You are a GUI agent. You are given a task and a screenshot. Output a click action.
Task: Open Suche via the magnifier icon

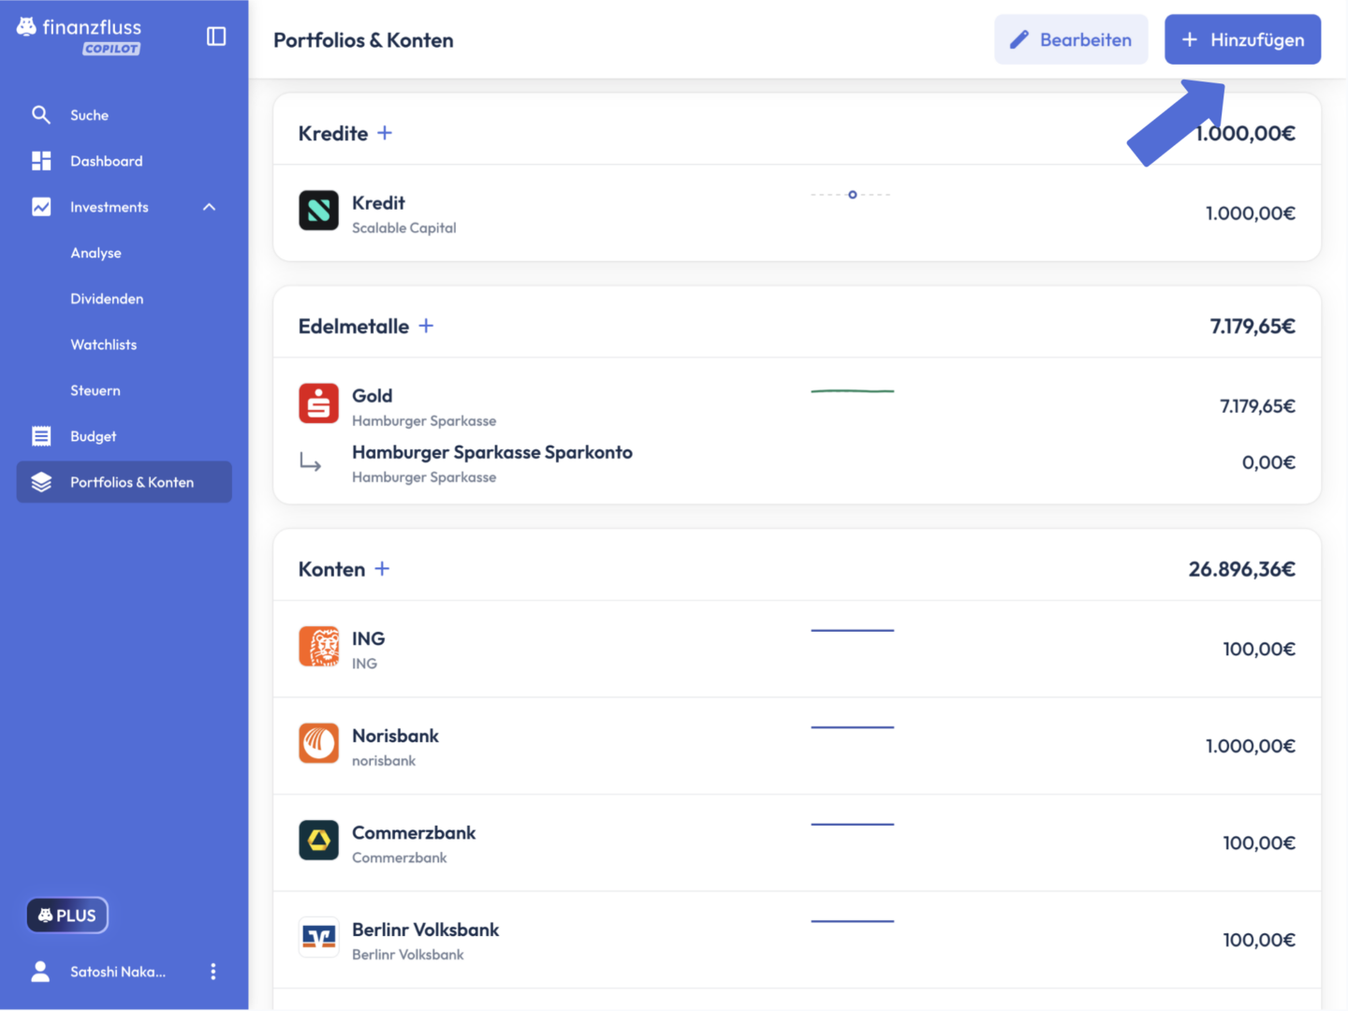click(x=41, y=115)
